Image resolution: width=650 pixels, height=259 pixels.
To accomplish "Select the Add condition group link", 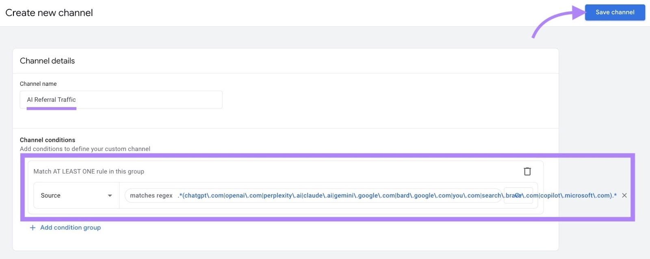I will coord(70,227).
